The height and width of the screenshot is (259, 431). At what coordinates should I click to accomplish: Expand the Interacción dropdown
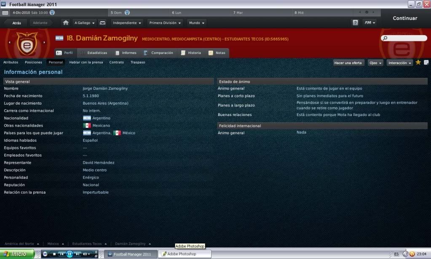[400, 63]
